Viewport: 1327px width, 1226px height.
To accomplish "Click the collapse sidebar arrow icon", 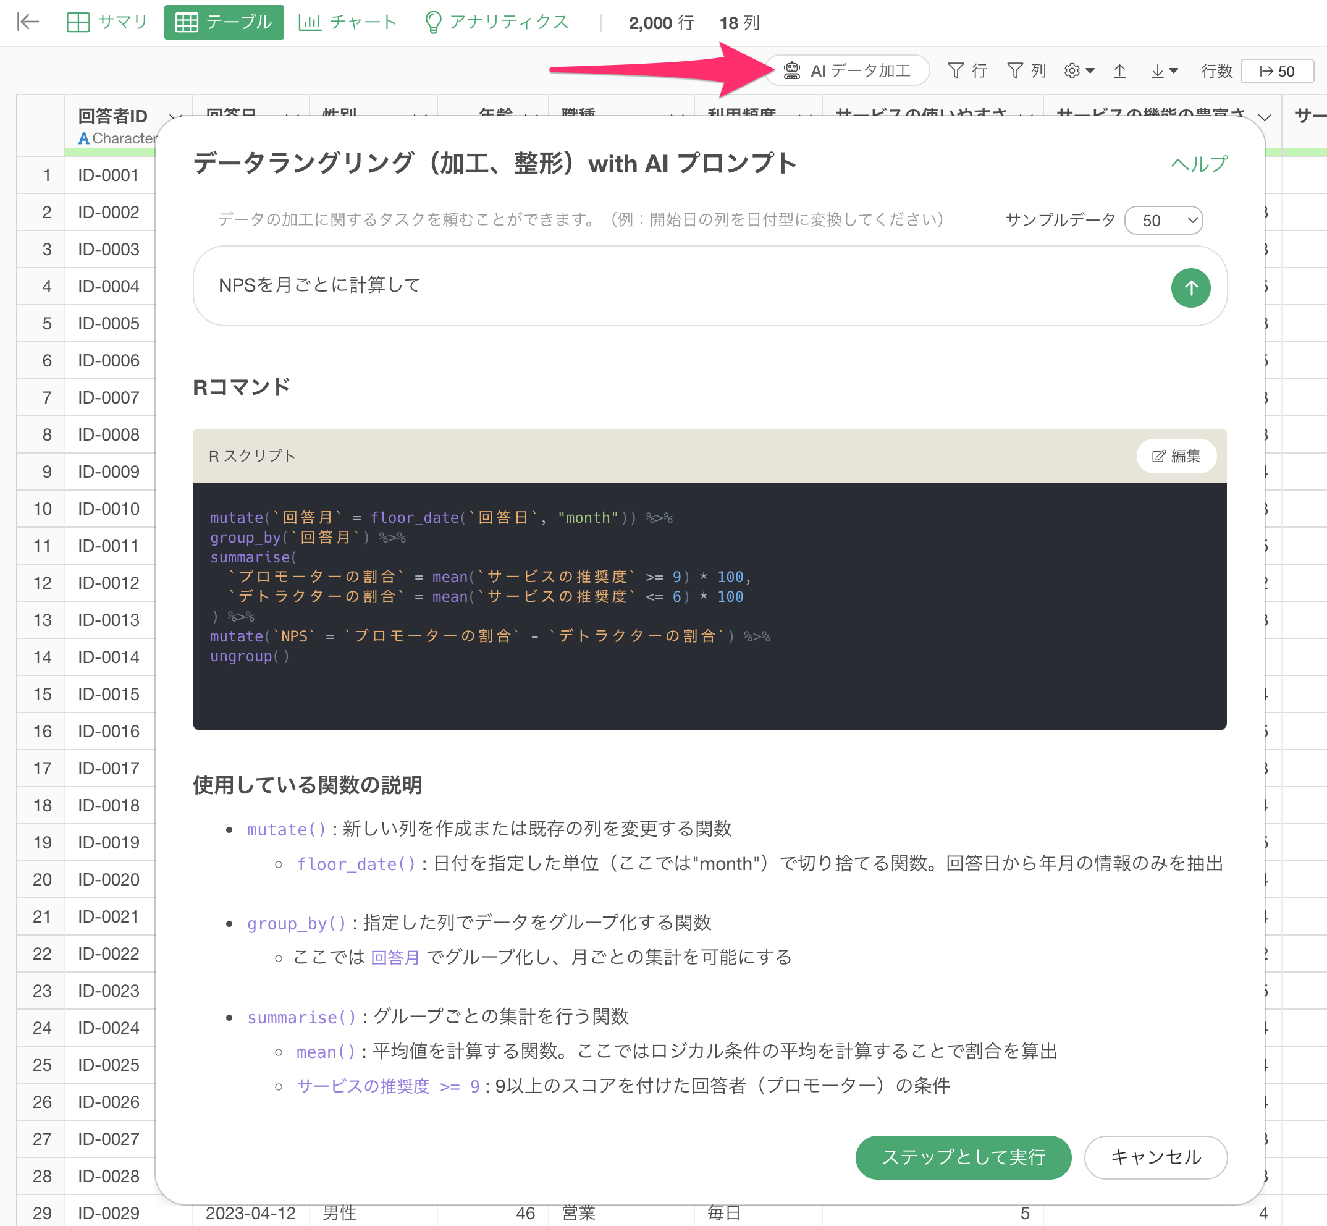I will [x=28, y=22].
